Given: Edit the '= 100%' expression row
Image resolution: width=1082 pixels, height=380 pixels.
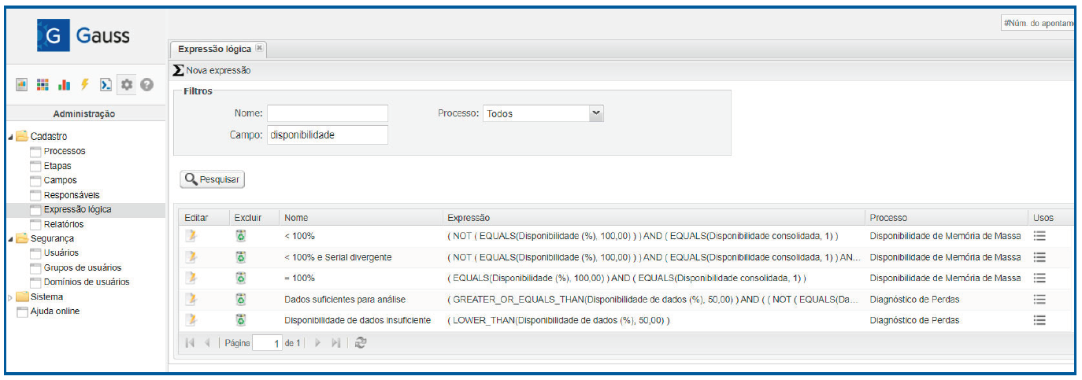Looking at the screenshot, I should pos(191,278).
